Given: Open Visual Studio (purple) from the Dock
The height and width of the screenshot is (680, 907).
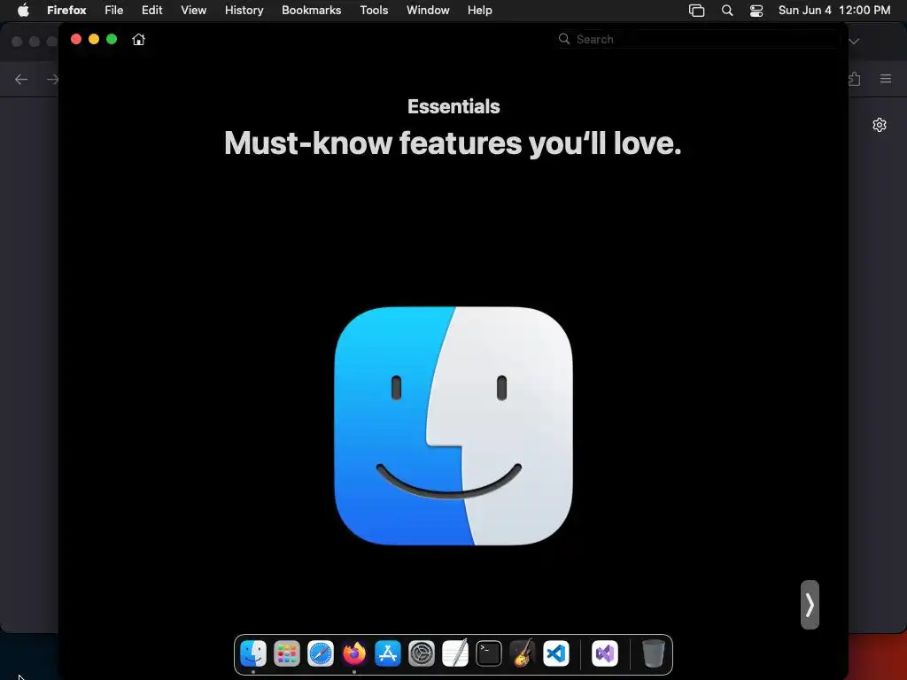Looking at the screenshot, I should (604, 654).
